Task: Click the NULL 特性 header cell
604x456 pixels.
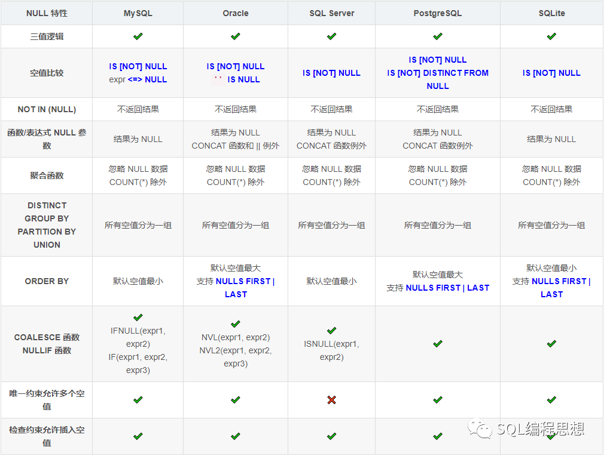Action: (x=47, y=13)
